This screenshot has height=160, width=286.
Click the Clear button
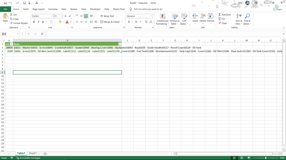tap(223, 23)
